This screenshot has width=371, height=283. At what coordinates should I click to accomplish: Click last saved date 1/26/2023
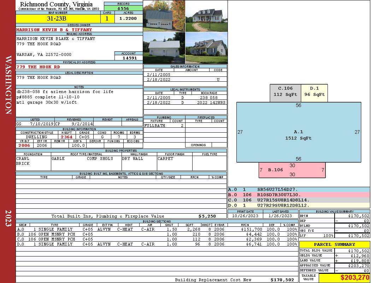click(281, 216)
